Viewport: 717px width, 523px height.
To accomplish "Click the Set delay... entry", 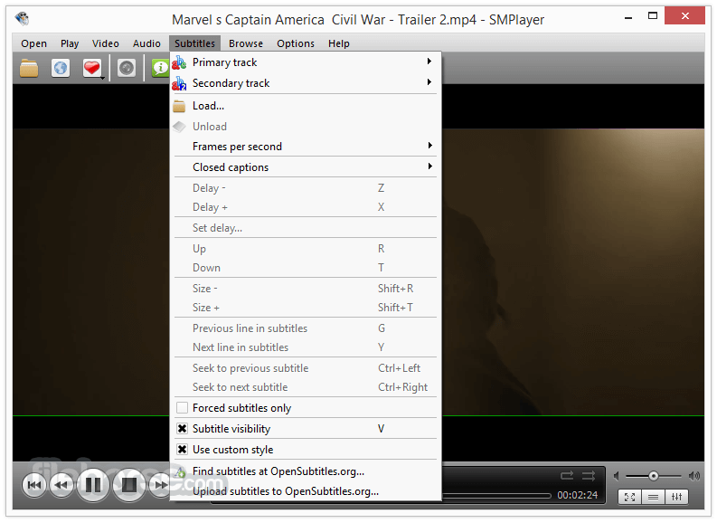I will tap(305, 228).
